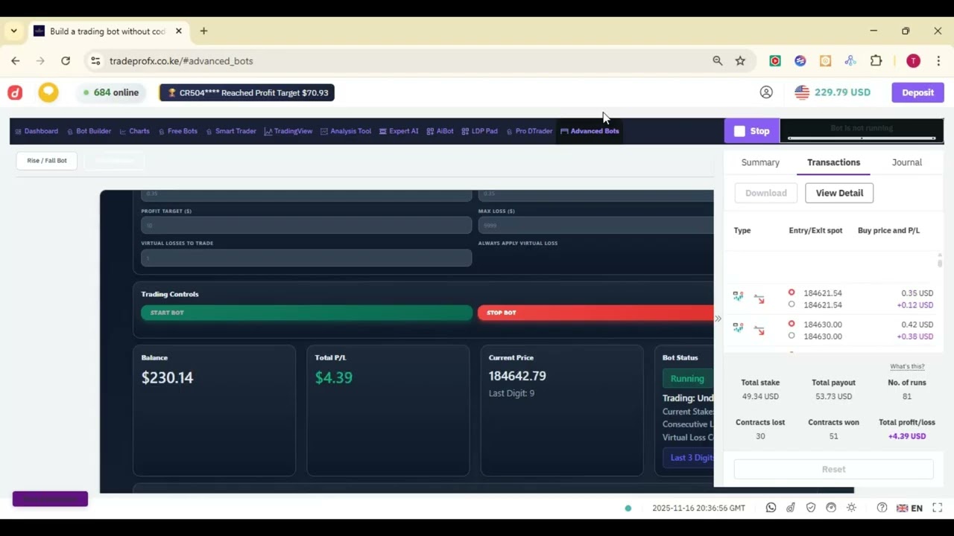Image resolution: width=954 pixels, height=536 pixels.
Task: Open Pro DTrader tab
Action: click(529, 131)
